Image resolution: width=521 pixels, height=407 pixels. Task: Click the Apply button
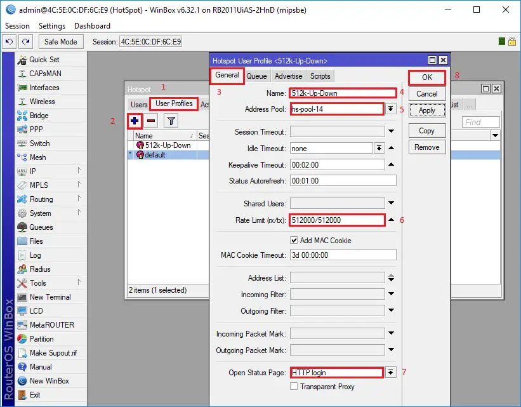click(427, 110)
